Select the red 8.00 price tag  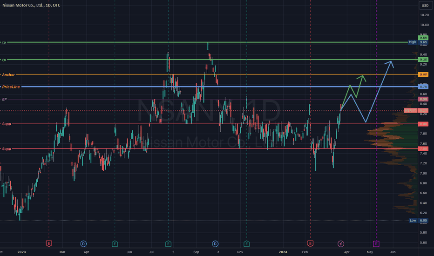pos(423,124)
